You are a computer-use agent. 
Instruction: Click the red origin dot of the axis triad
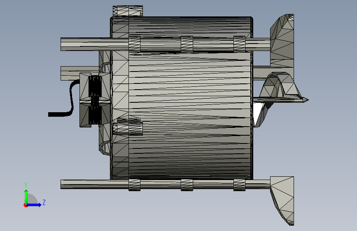pos(26,205)
